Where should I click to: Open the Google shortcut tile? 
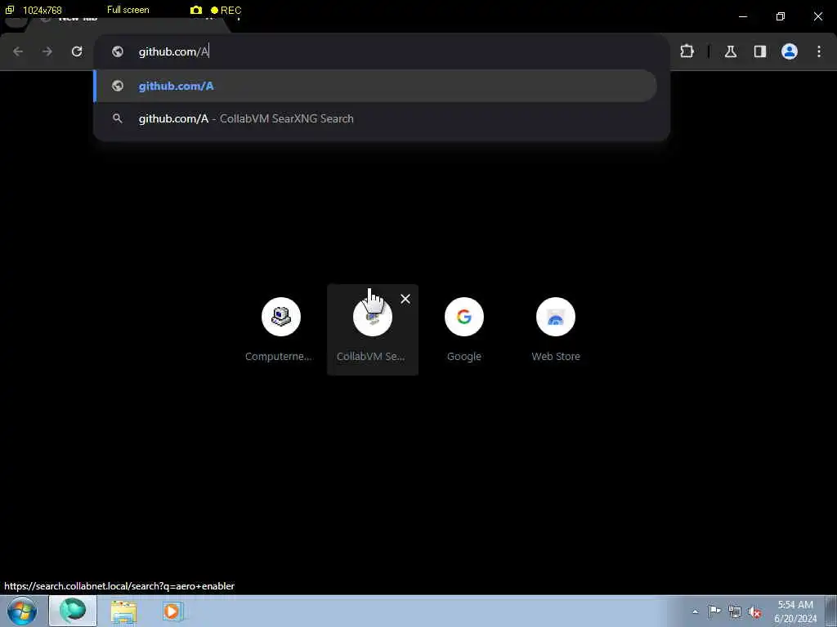point(464,330)
